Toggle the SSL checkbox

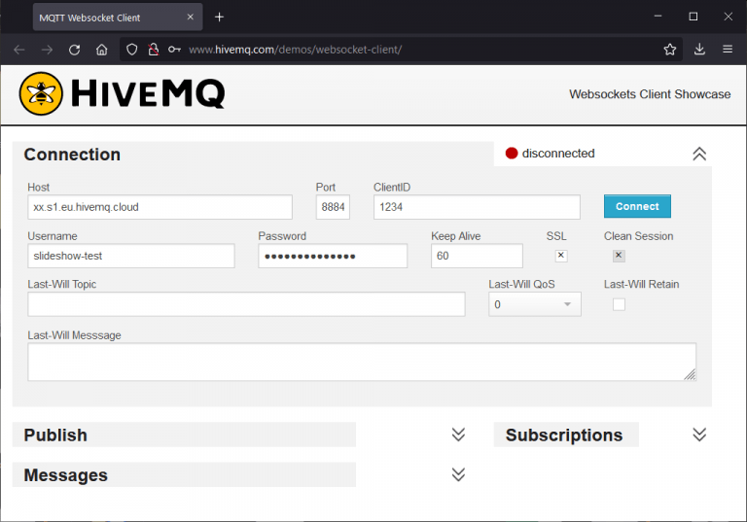click(560, 256)
